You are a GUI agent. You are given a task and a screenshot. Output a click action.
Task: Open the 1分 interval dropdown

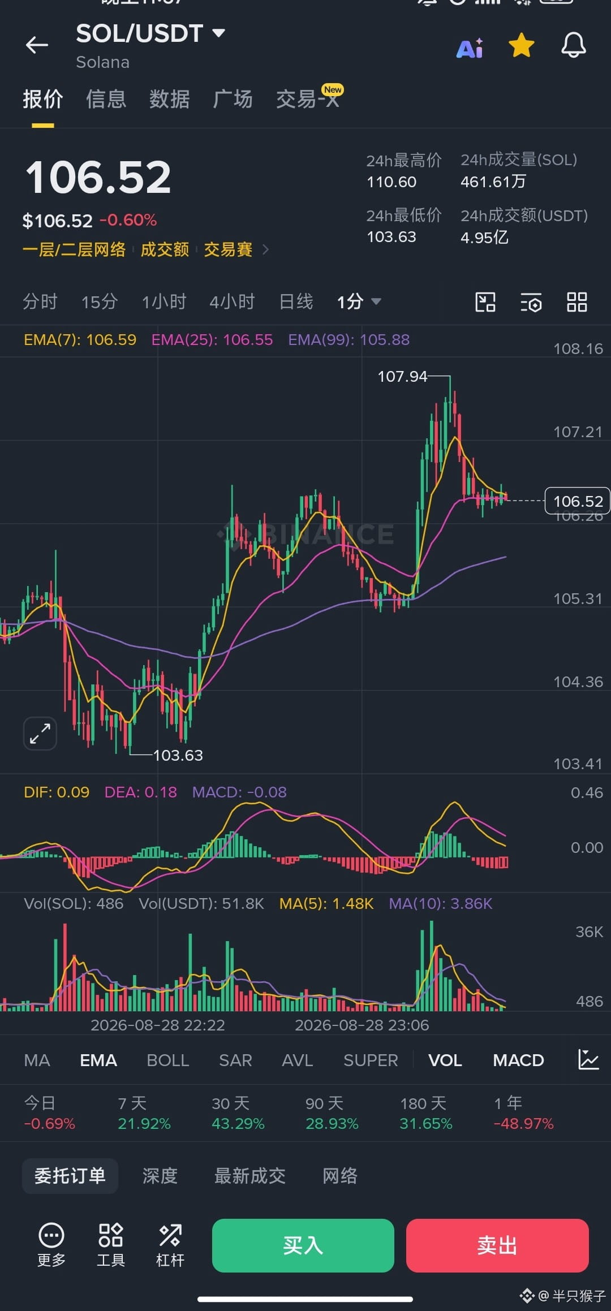pos(359,301)
